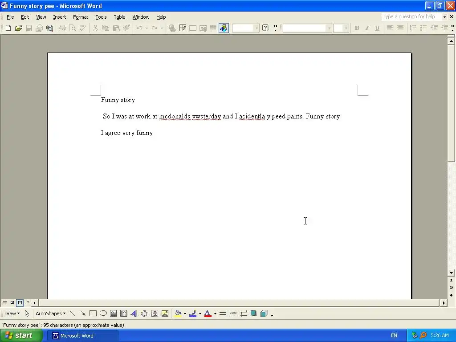Open the Tools menu

pos(101,17)
